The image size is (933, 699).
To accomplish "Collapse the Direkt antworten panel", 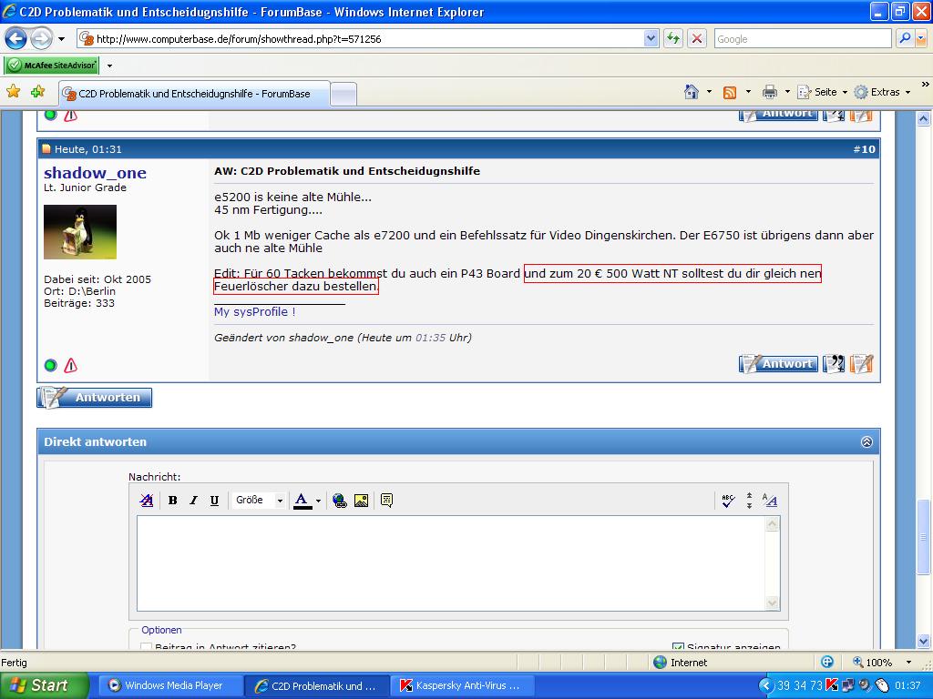I will click(x=866, y=441).
